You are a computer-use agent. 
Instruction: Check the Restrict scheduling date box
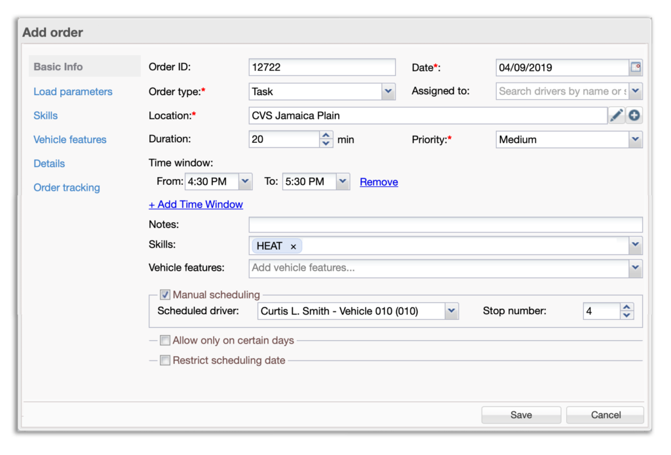pyautogui.click(x=165, y=361)
